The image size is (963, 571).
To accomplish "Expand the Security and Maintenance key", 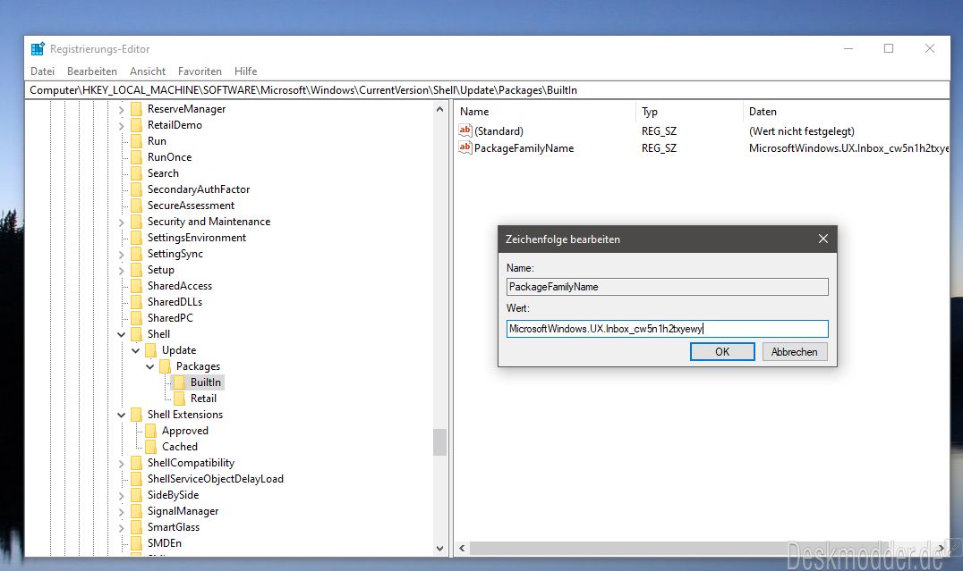I will [x=121, y=222].
